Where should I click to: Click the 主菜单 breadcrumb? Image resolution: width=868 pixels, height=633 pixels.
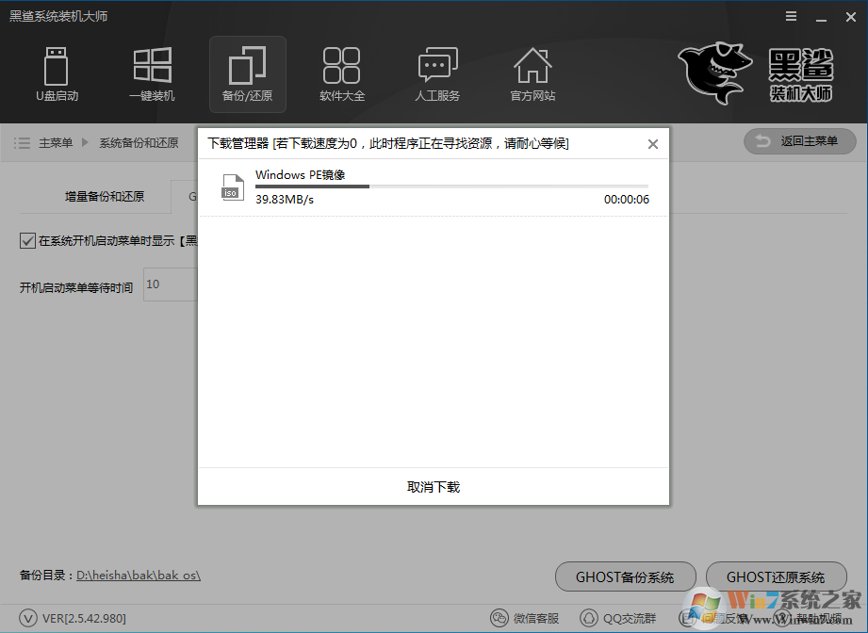click(56, 143)
